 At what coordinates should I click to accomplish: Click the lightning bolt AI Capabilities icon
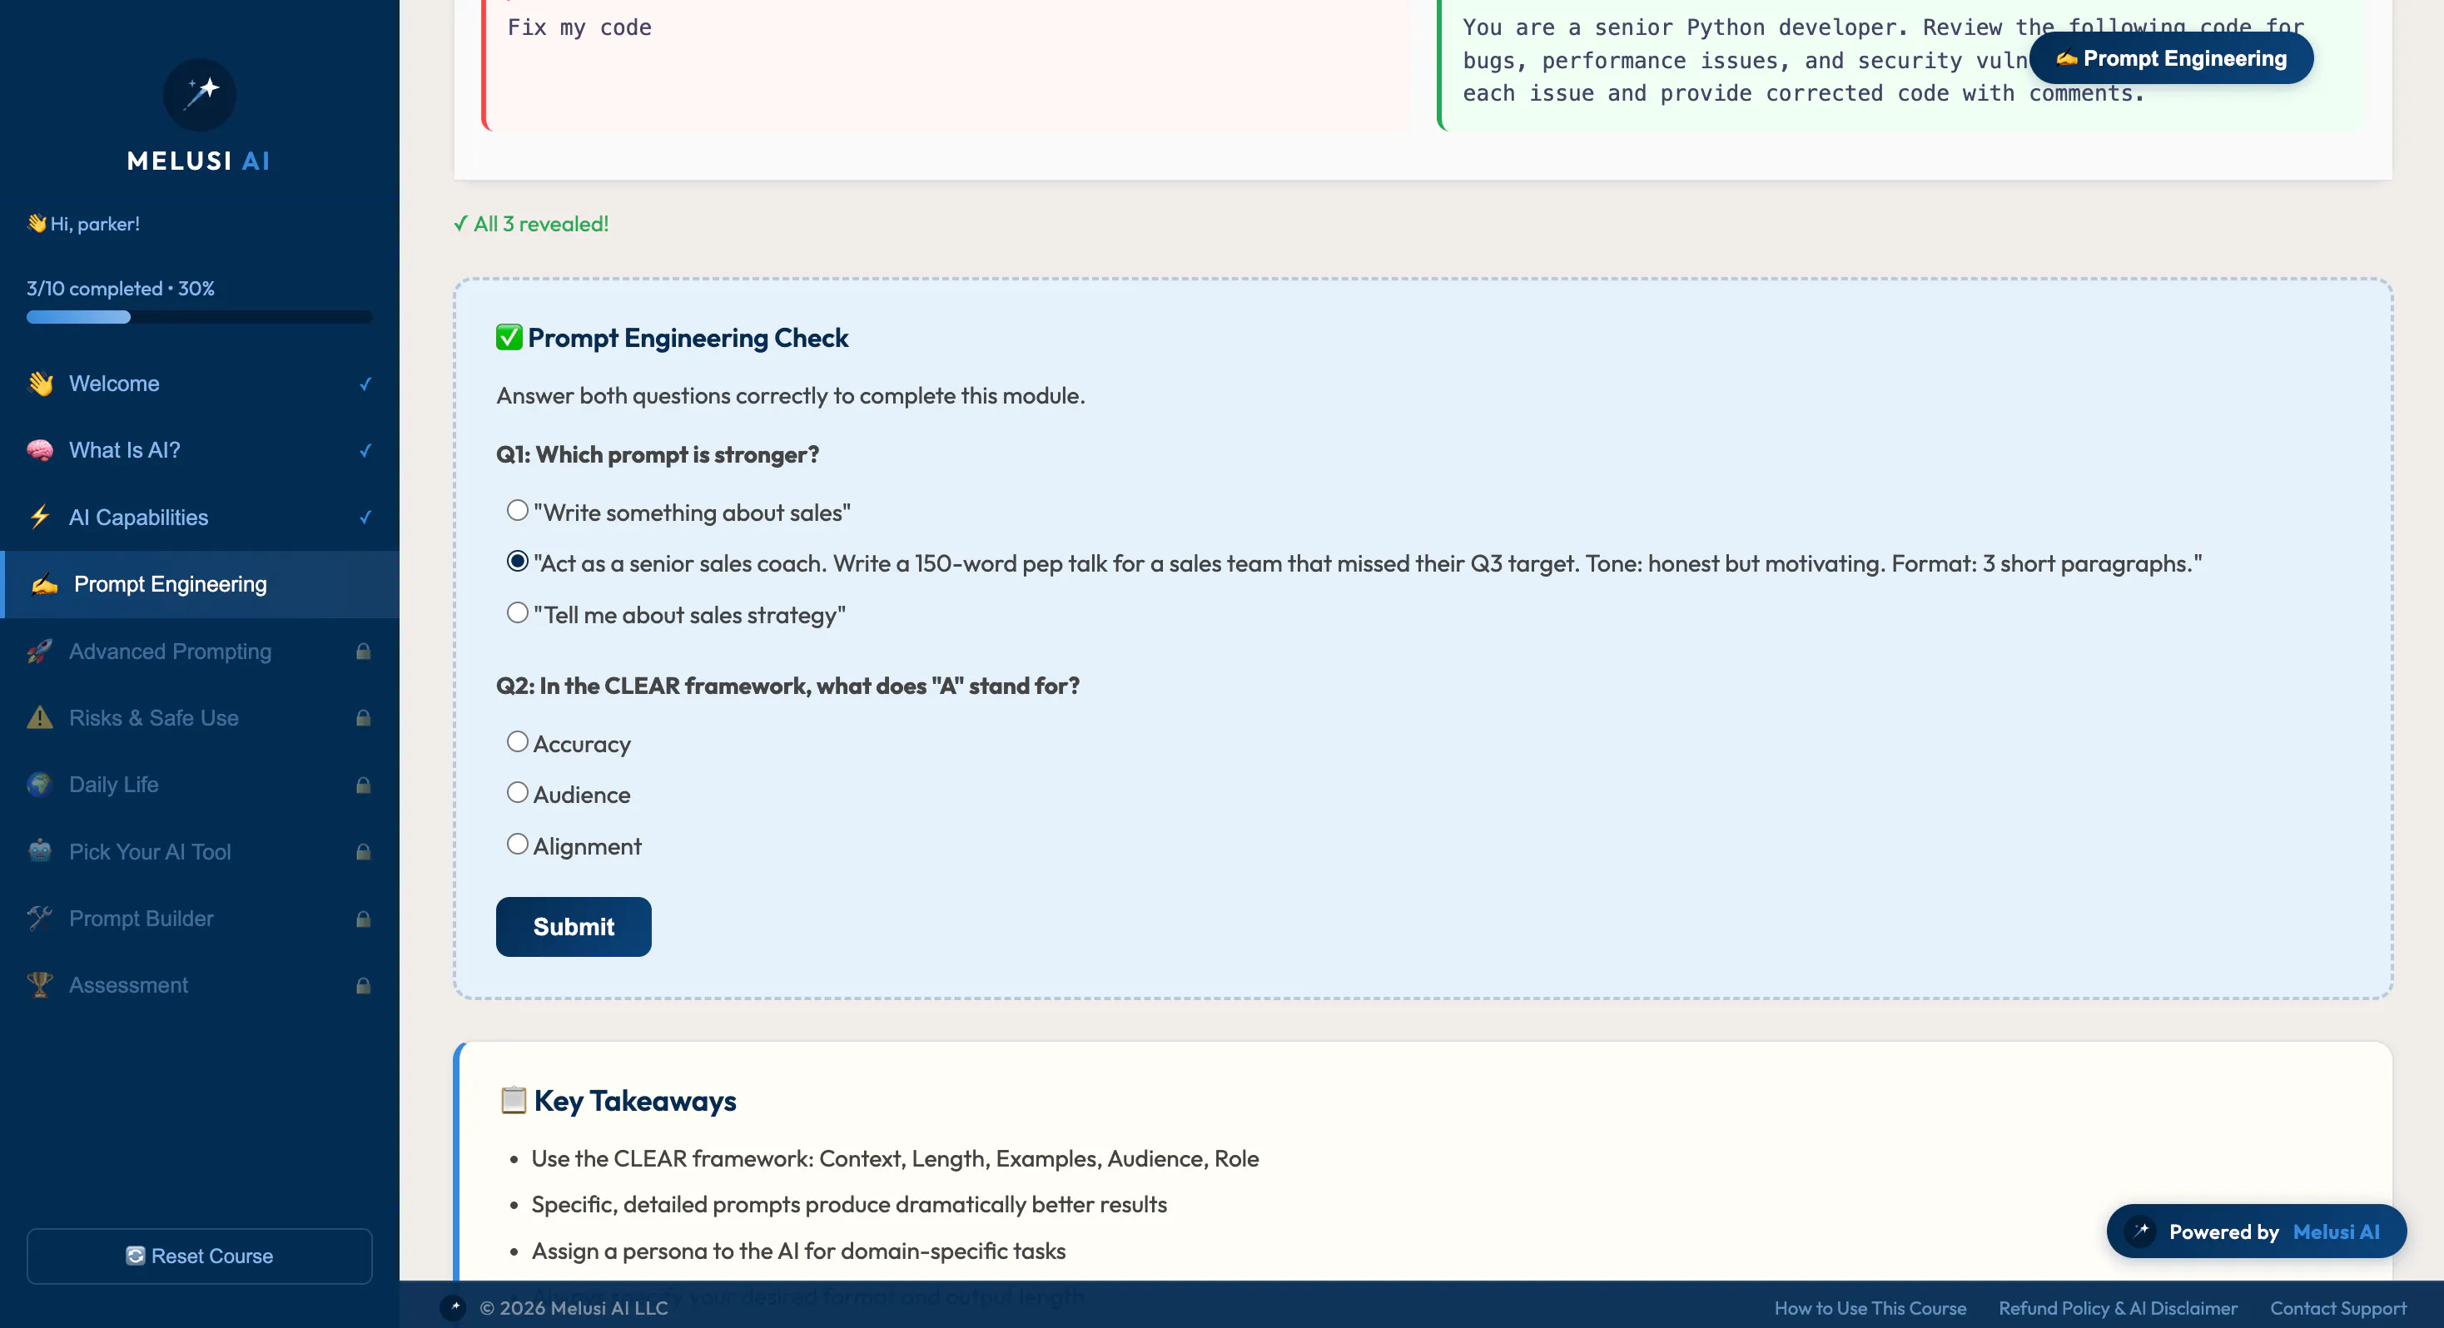40,517
